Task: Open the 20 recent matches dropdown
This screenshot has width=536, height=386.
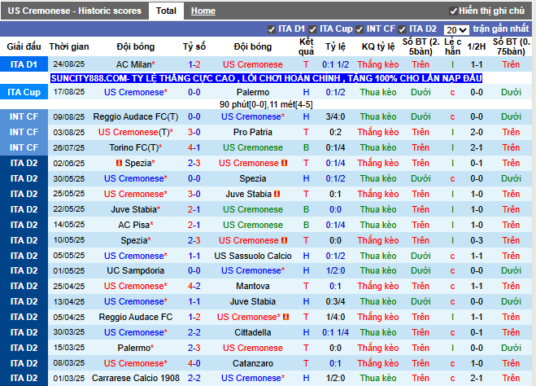Action: (456, 30)
